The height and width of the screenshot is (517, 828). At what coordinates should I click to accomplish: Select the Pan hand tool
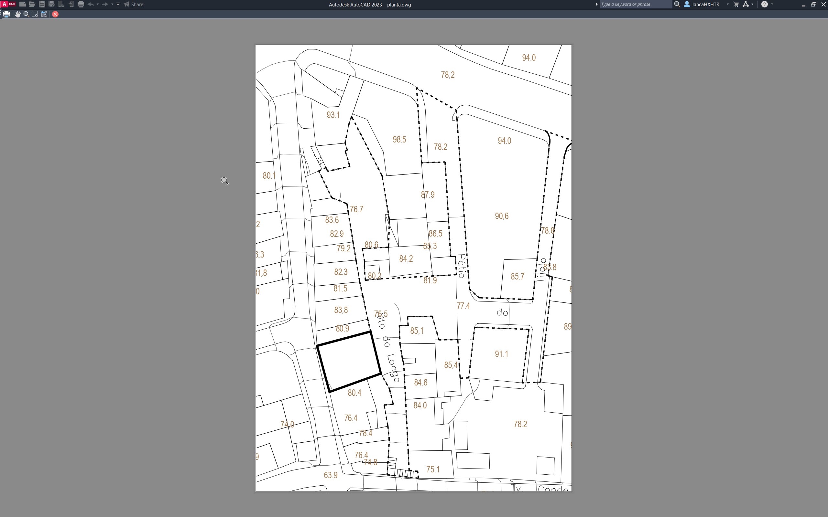click(x=17, y=14)
